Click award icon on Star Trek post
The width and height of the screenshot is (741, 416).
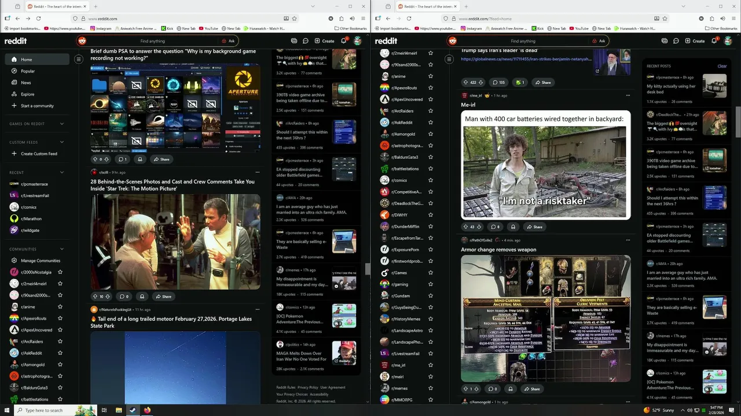coord(142,296)
